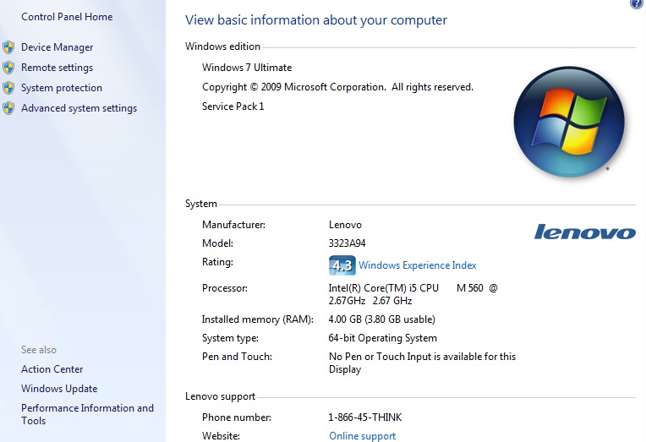Open Control Panel Home

click(67, 17)
